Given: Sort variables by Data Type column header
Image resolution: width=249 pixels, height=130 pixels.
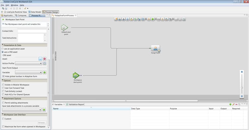Looking at the screenshot, I should [150, 108].
